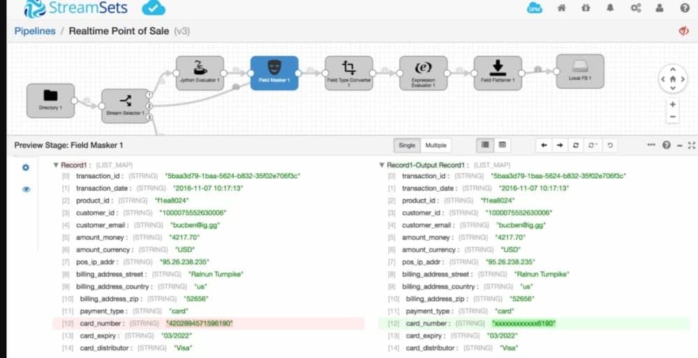Viewport: 698px width, 358px height.
Task: Open the Pipelines breadcrumb link
Action: click(x=35, y=31)
